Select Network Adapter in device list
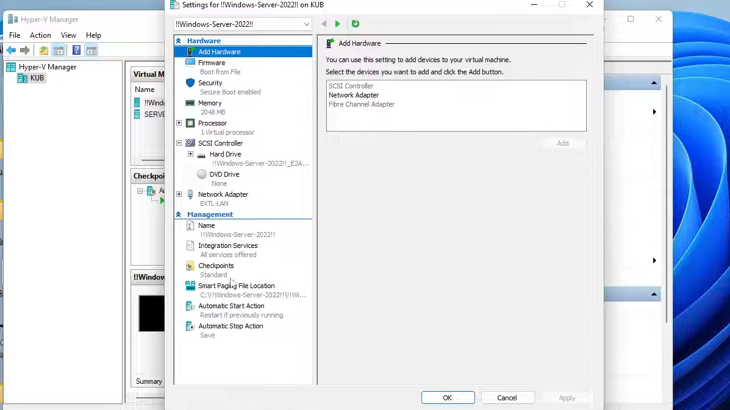Image resolution: width=730 pixels, height=410 pixels. pyautogui.click(x=354, y=95)
